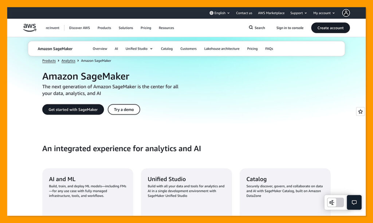373x223 pixels.
Task: Open AWS Marketplace link
Action: coord(271,13)
